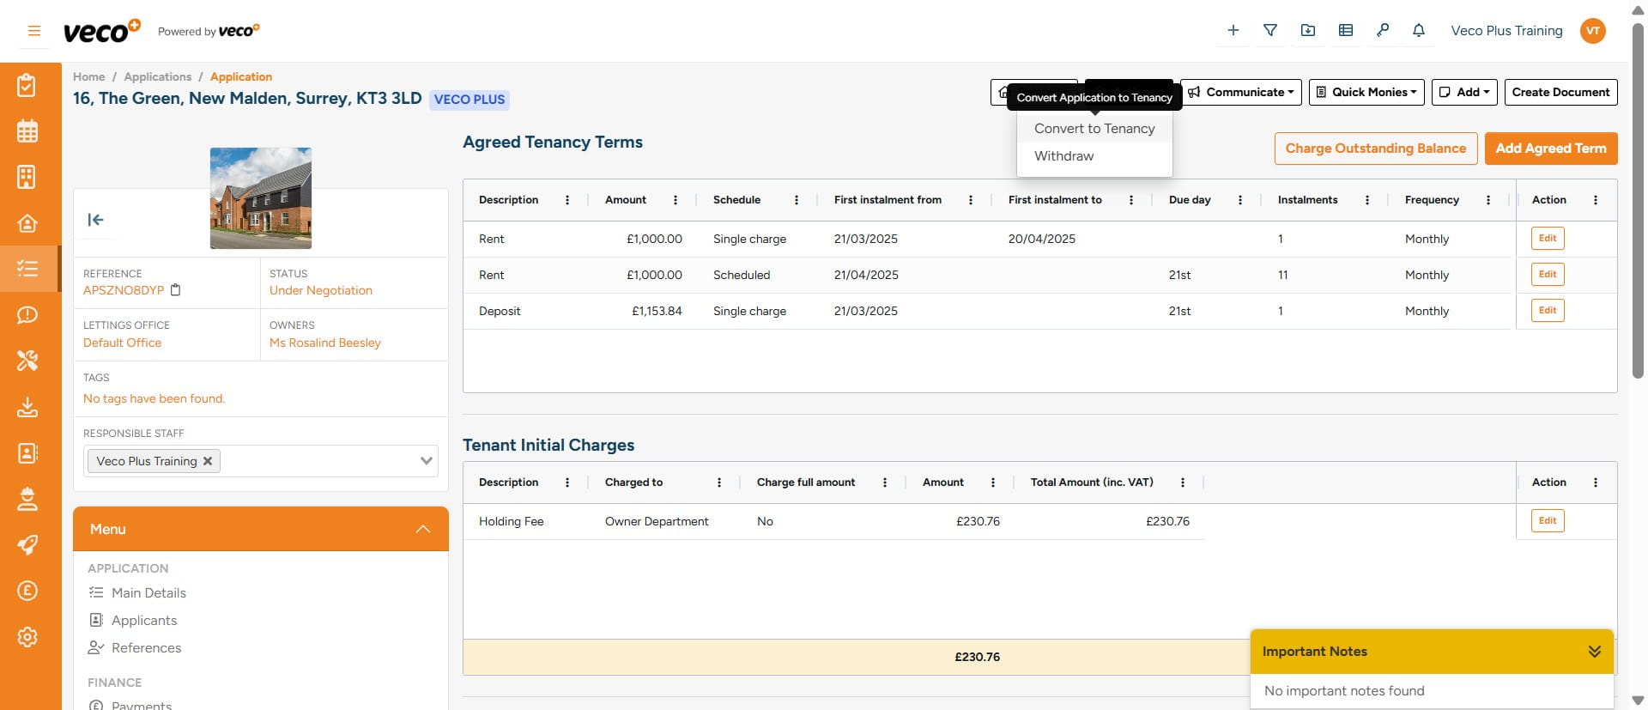Open the Quick Monies dropdown

(1366, 93)
